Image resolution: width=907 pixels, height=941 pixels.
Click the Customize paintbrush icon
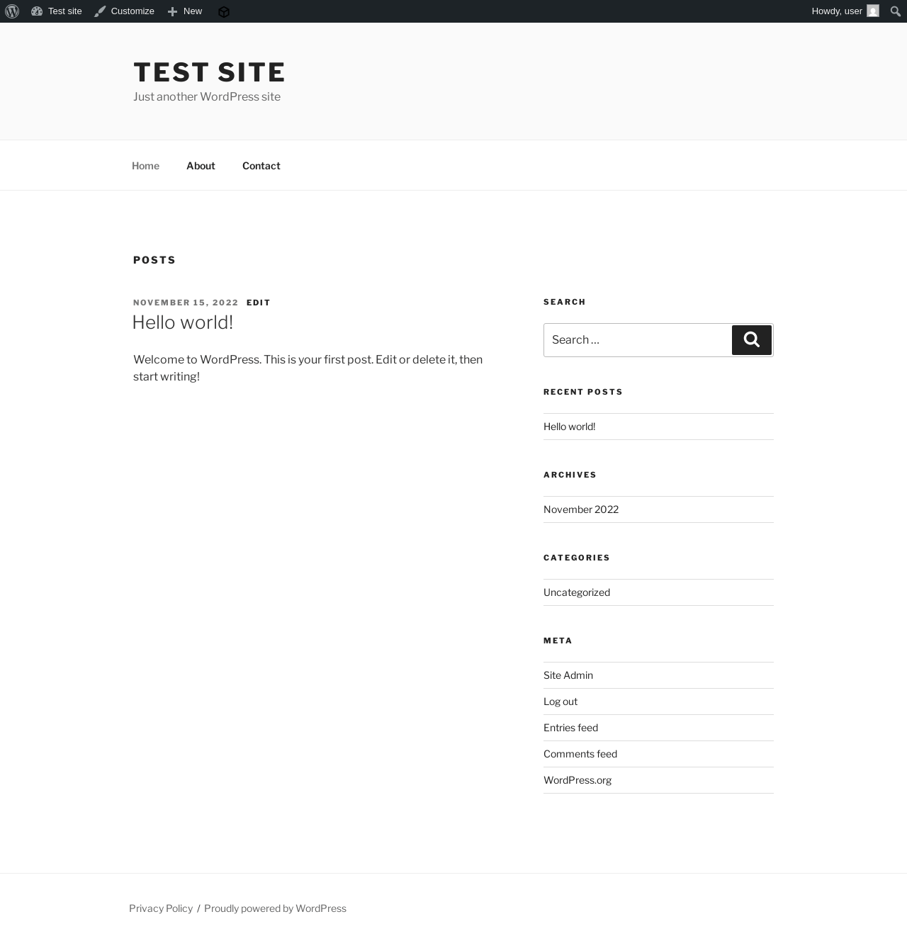pos(100,11)
